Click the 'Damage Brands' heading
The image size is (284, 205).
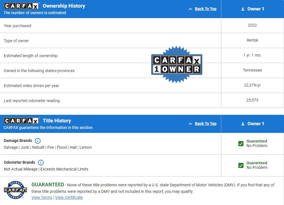[x=18, y=141]
